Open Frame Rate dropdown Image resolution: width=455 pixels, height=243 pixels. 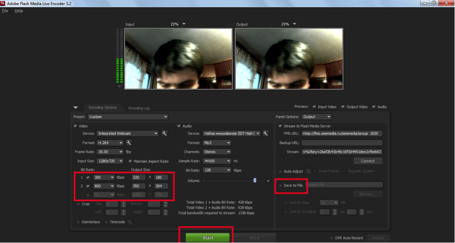coord(110,152)
